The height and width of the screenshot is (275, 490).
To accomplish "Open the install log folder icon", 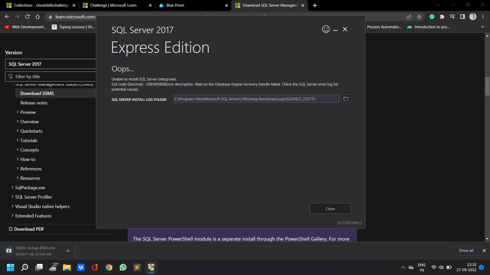I will [346, 99].
